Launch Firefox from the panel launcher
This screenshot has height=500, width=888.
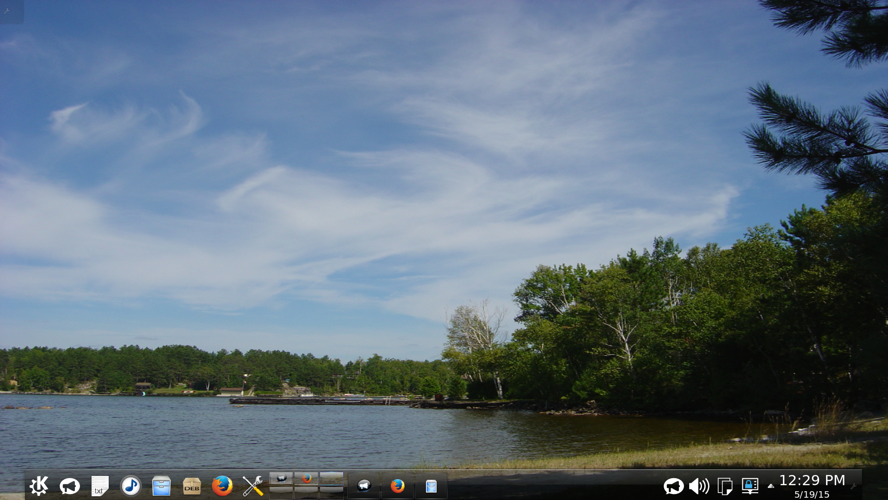coord(222,486)
